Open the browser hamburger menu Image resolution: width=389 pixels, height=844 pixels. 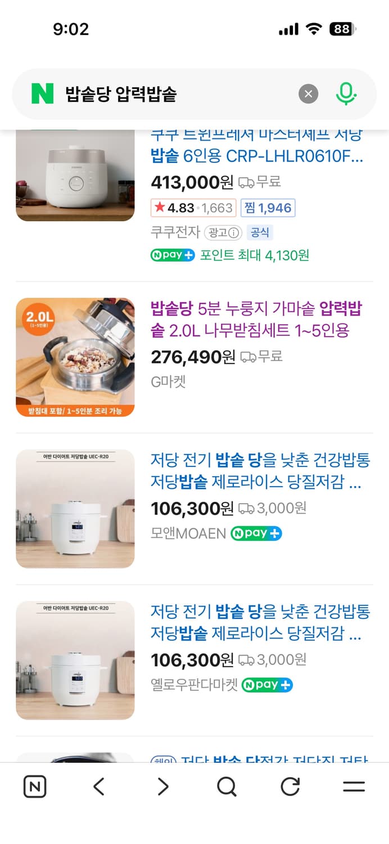[x=354, y=786]
